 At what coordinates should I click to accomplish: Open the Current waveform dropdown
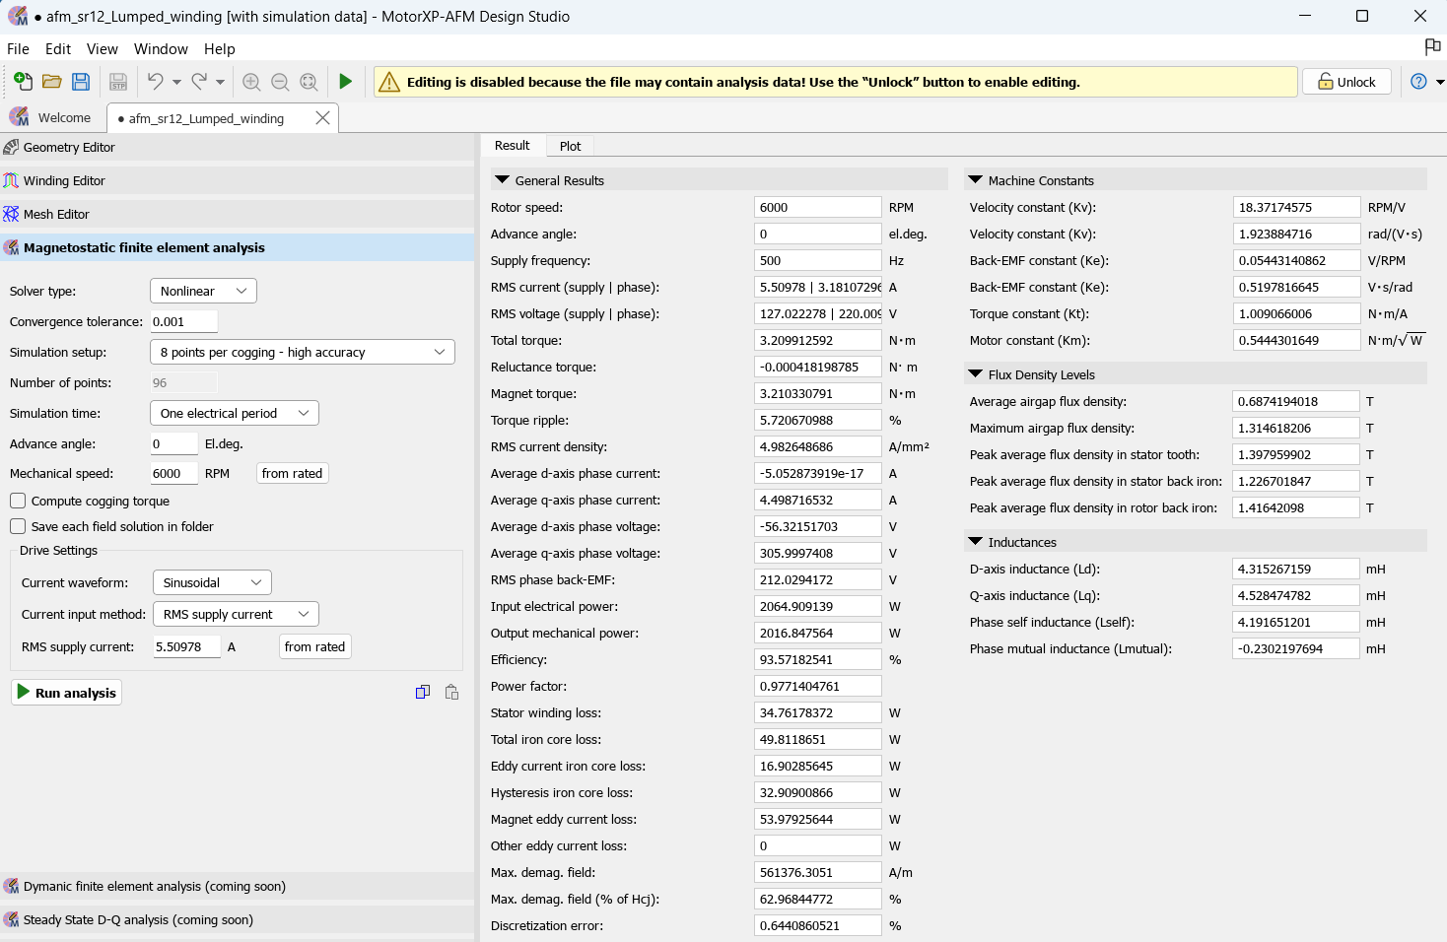pos(212,582)
